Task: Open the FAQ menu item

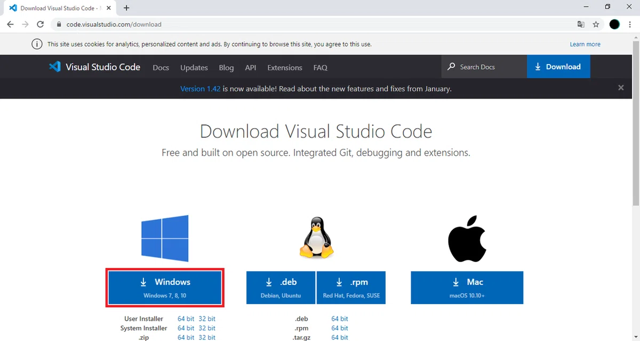Action: click(321, 68)
